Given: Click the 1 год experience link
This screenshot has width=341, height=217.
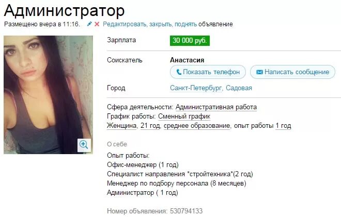Looking at the screenshot, I should click(x=283, y=126).
